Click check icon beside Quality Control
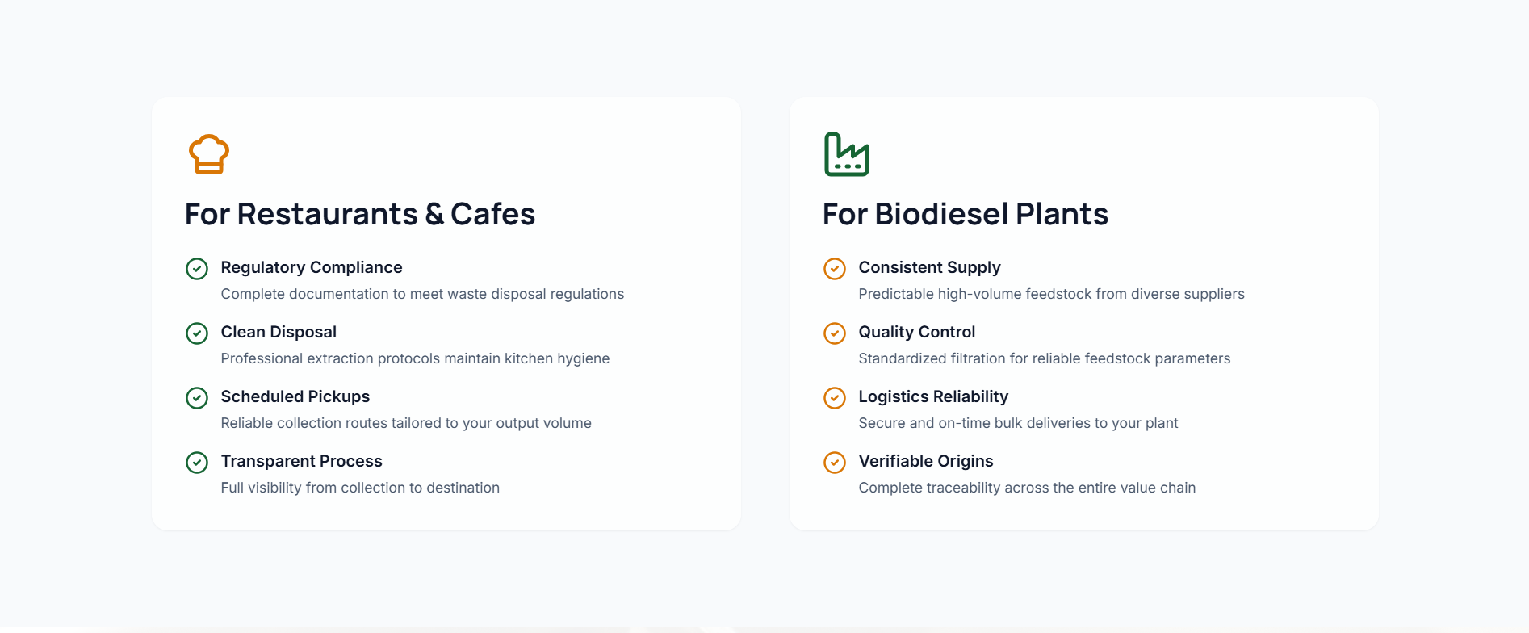This screenshot has width=1529, height=633. [x=835, y=333]
